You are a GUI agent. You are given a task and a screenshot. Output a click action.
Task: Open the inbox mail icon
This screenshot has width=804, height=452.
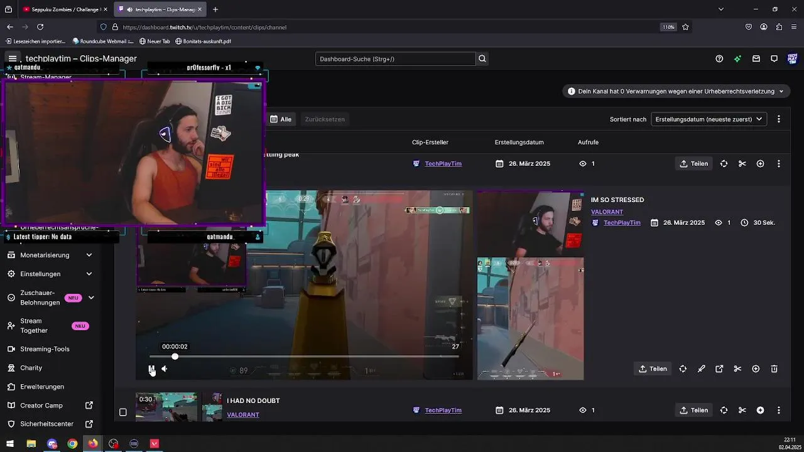(756, 59)
